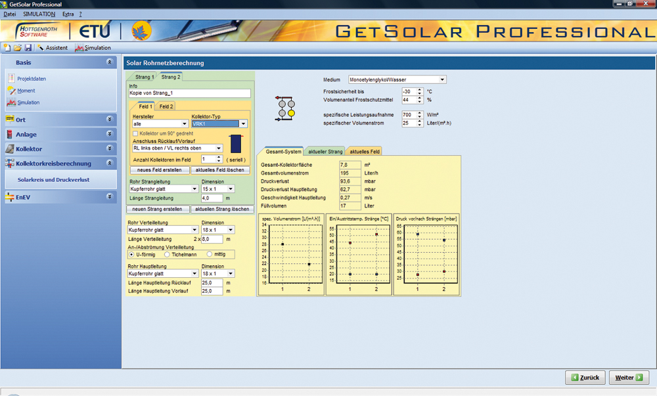Open the Verteilleitung Dimension dropdown
The width and height of the screenshot is (657, 396).
click(x=231, y=230)
